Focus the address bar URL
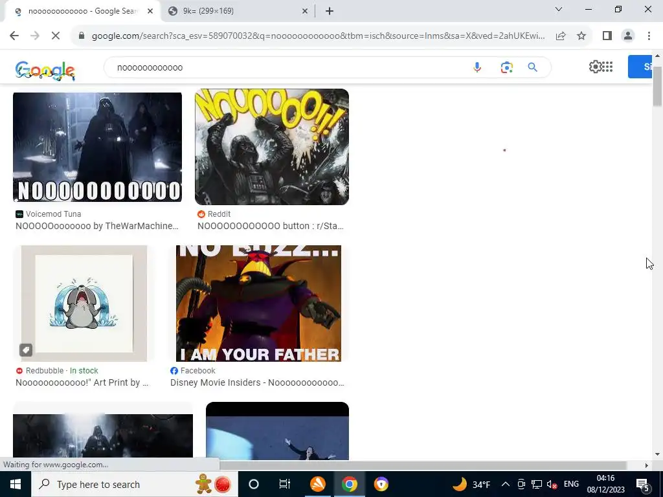The height and width of the screenshot is (497, 663). 318,36
